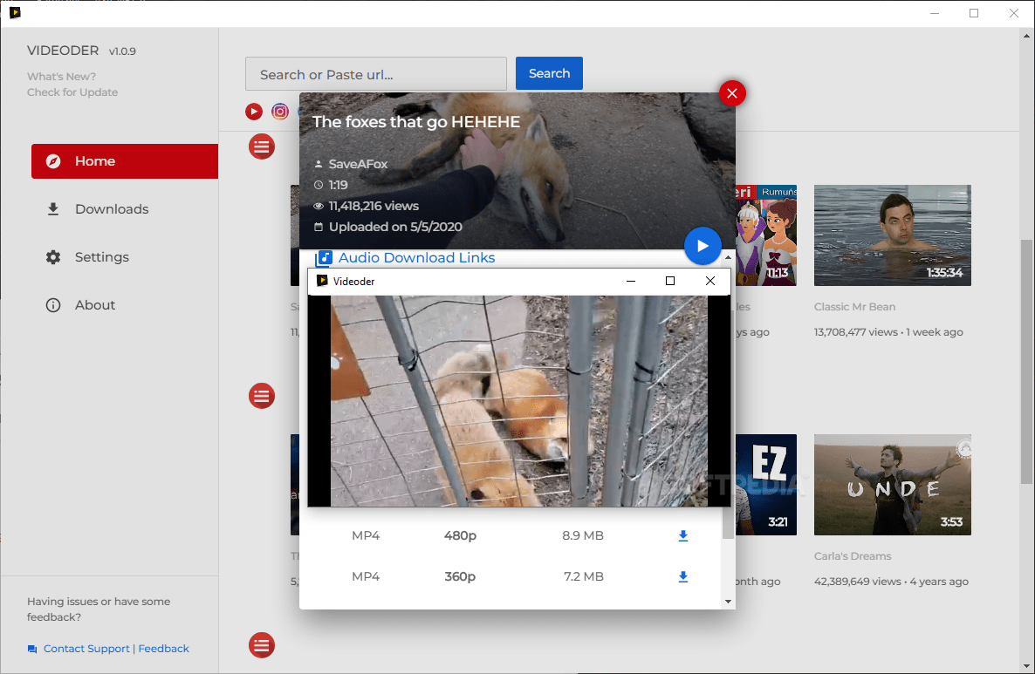Click the main window scrollbar up arrow
The image size is (1035, 674).
coord(1026,35)
